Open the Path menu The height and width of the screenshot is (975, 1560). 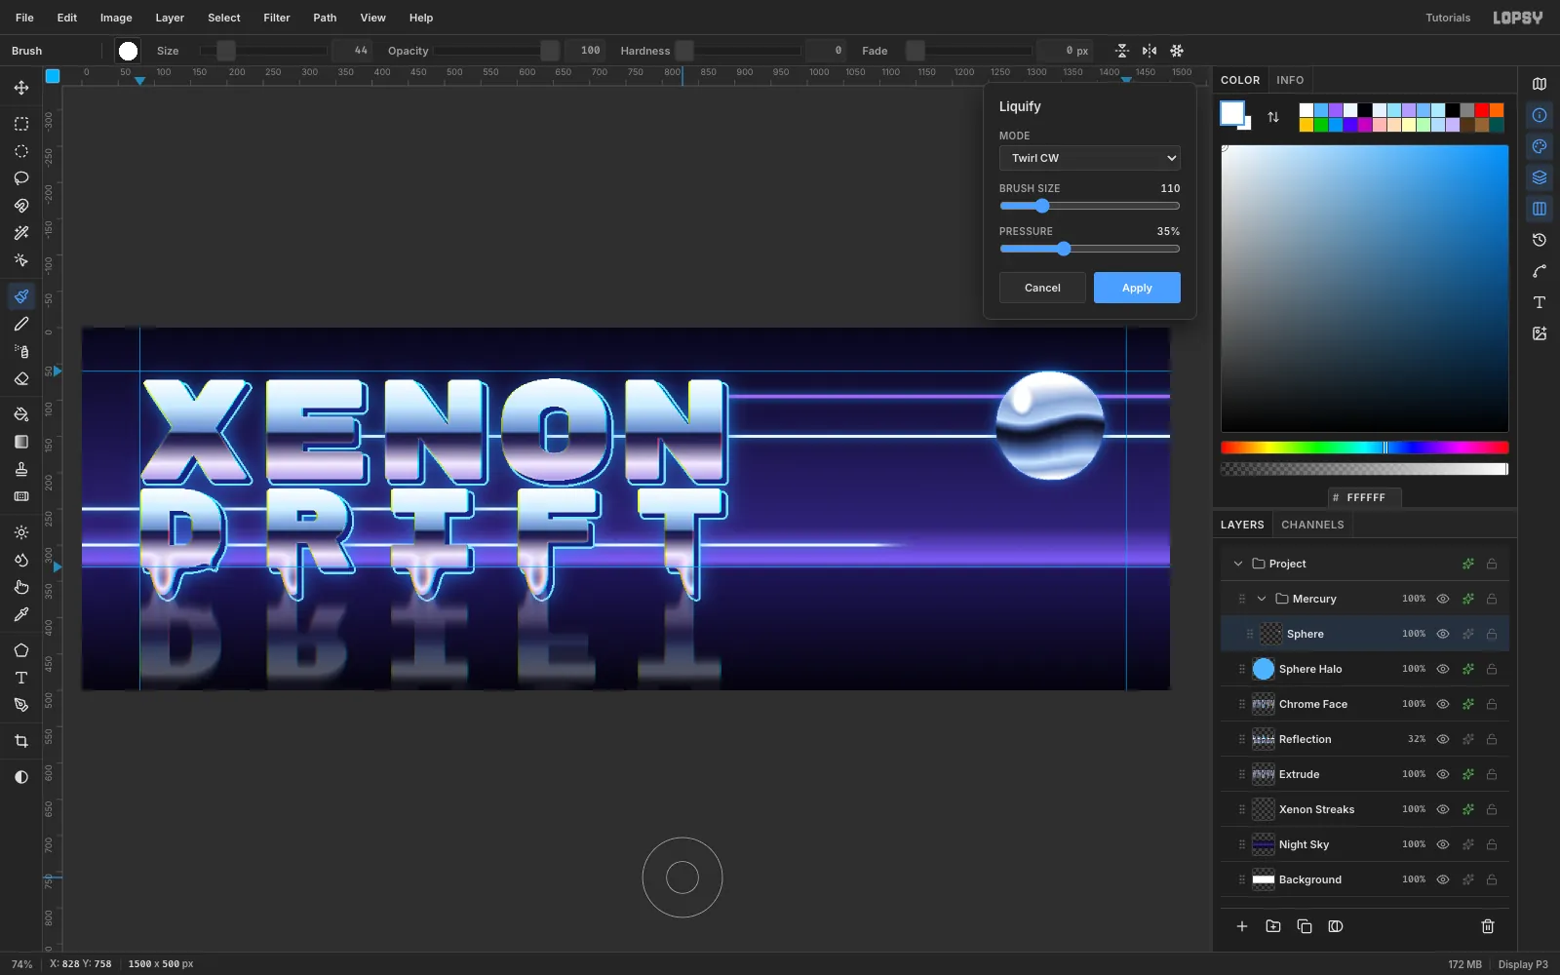click(325, 18)
